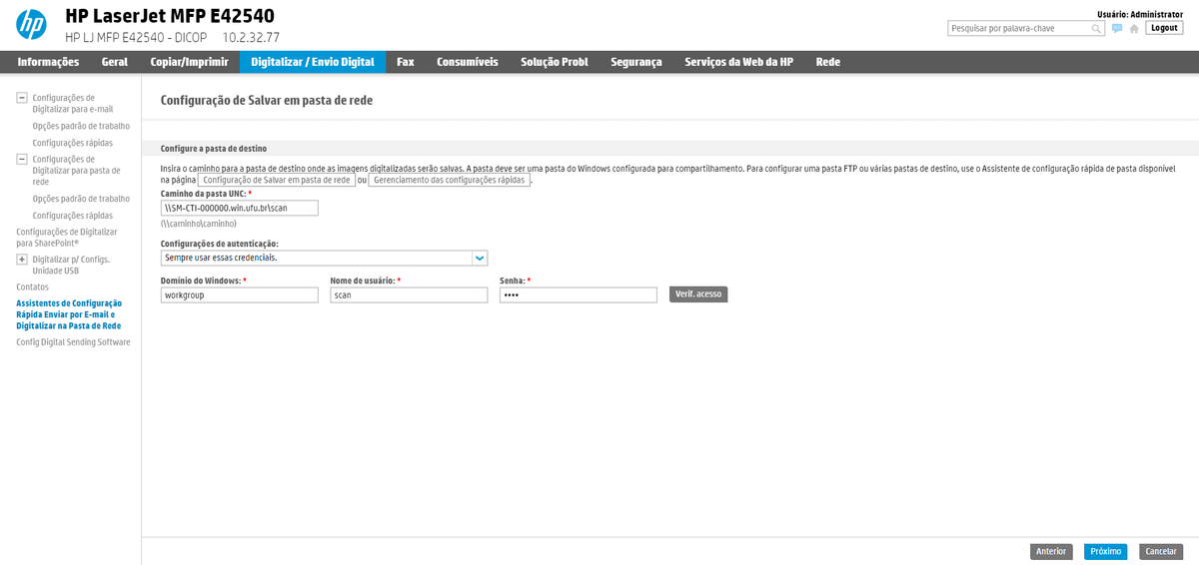Click the Caminho da pasta UNC field
Image resolution: width=1199 pixels, height=565 pixels.
(239, 208)
